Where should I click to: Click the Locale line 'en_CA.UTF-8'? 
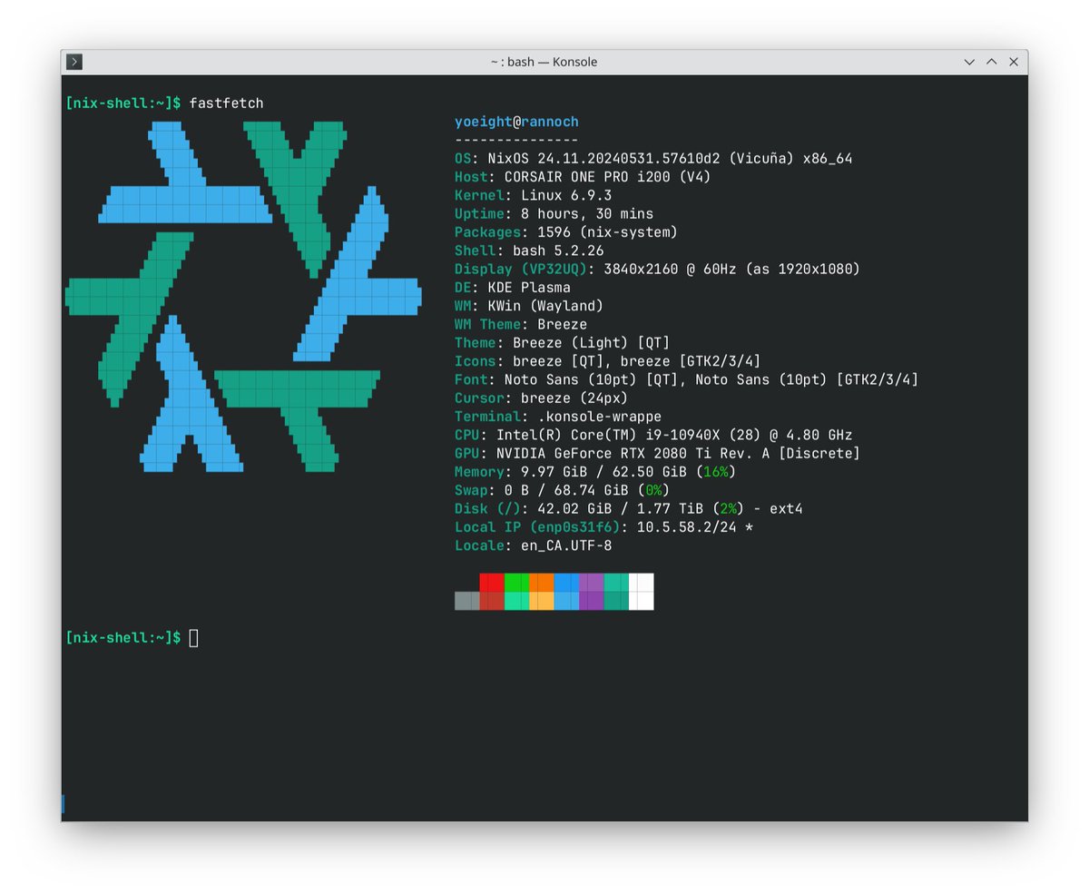(533, 546)
